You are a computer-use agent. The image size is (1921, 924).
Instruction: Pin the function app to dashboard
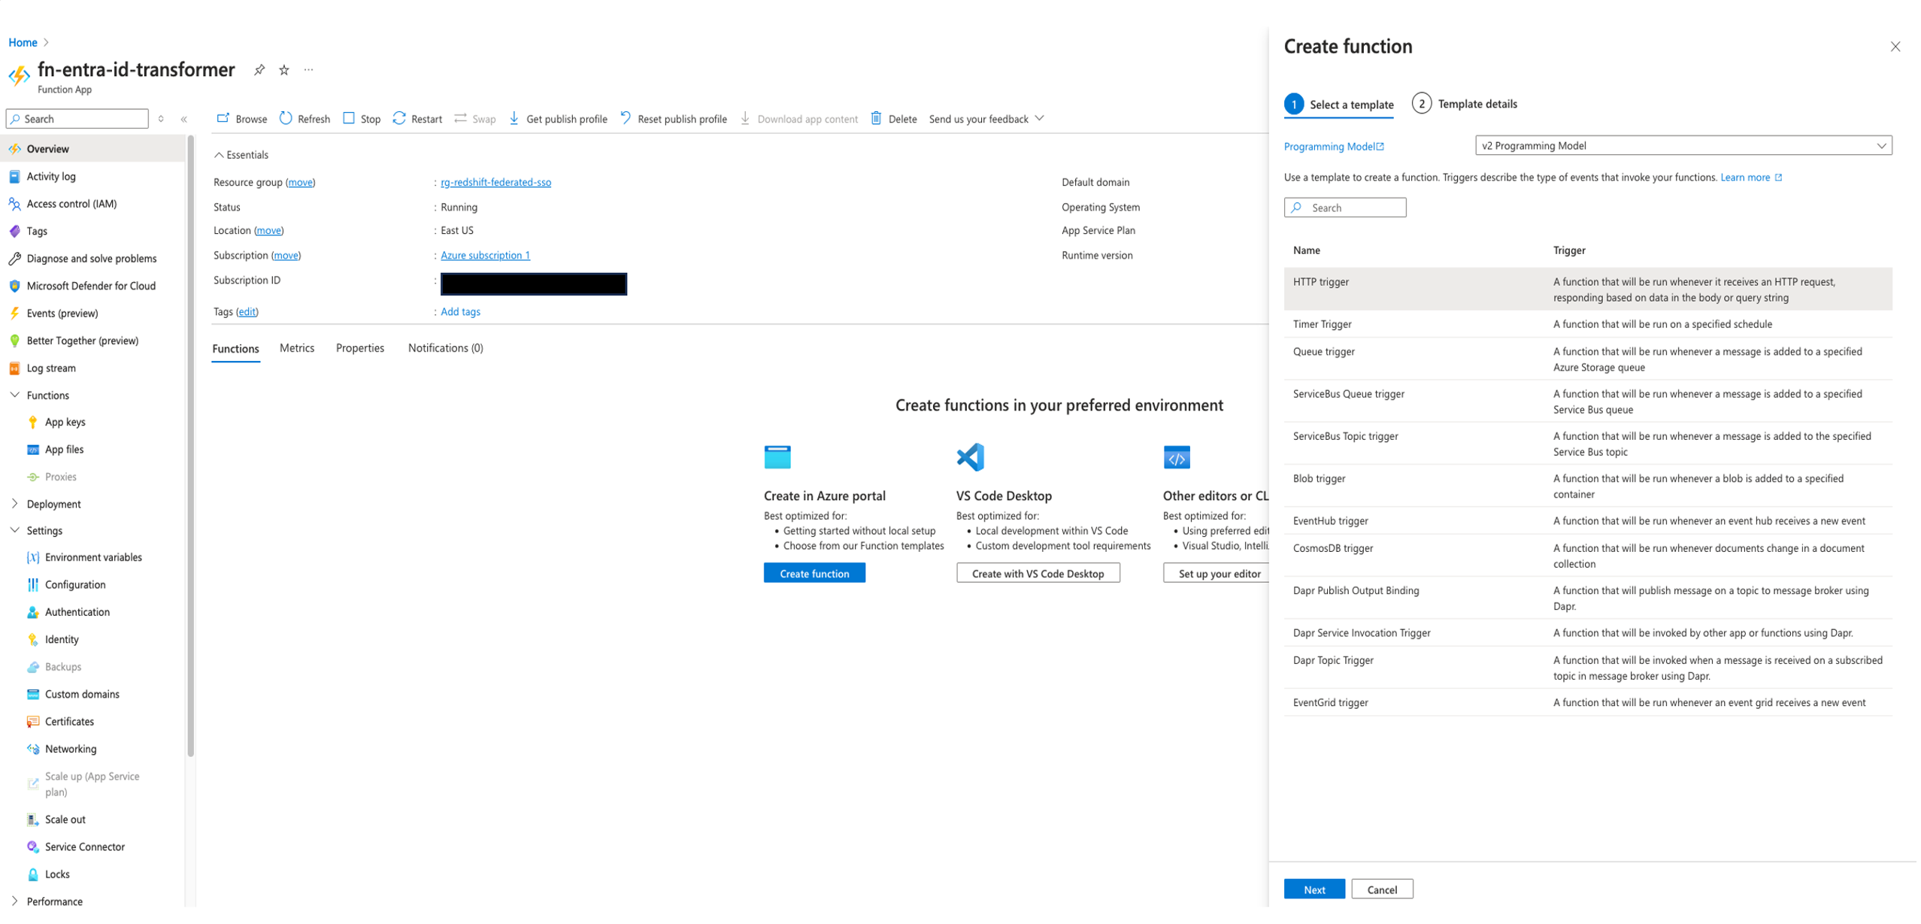point(259,70)
